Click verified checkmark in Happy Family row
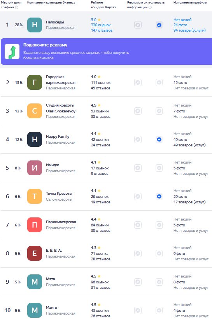 pos(159,139)
